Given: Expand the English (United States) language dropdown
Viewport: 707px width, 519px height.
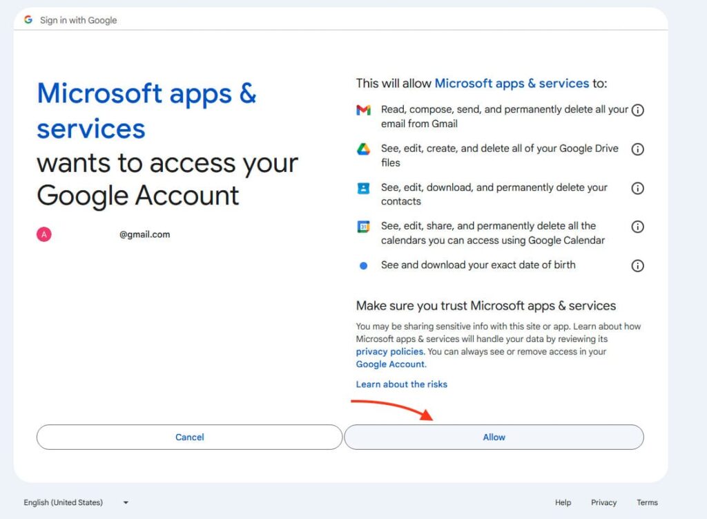Looking at the screenshot, I should (x=76, y=502).
